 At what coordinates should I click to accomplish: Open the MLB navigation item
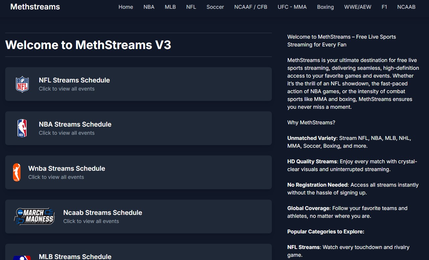[170, 7]
